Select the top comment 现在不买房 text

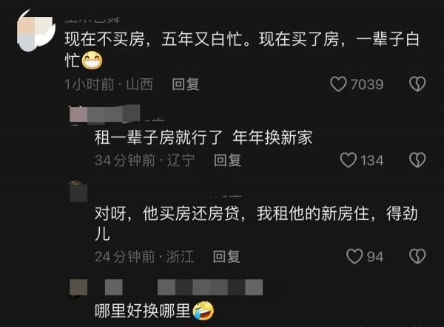tap(242, 49)
